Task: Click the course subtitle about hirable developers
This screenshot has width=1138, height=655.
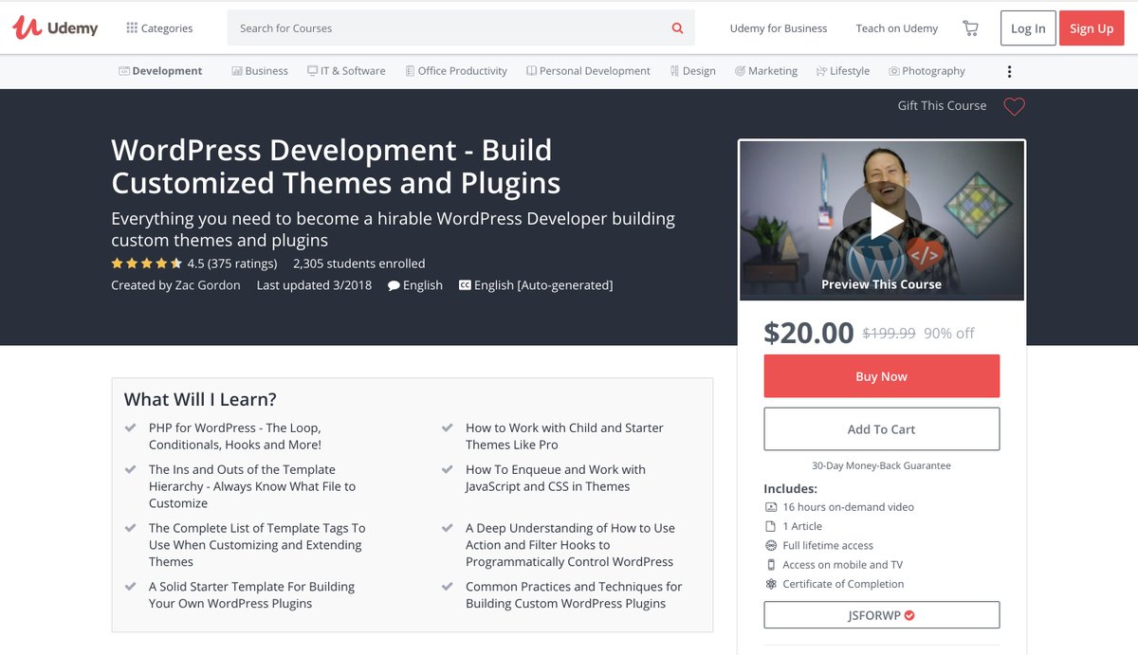Action: (x=394, y=228)
